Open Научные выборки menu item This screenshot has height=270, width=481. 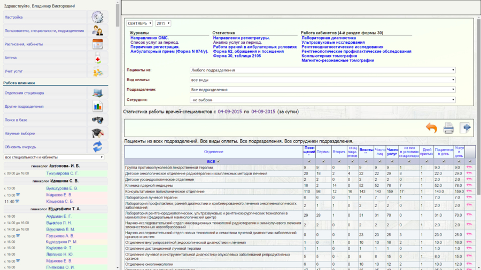coord(20,133)
